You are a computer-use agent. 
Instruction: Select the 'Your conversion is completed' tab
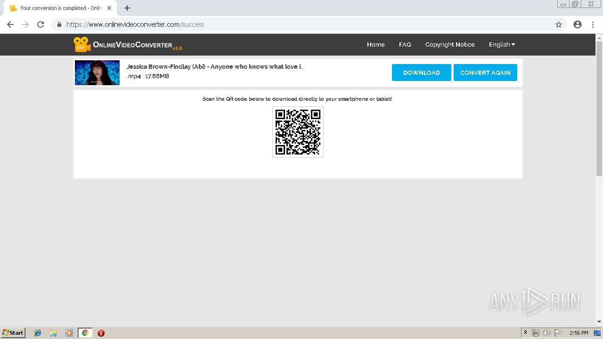(60, 8)
